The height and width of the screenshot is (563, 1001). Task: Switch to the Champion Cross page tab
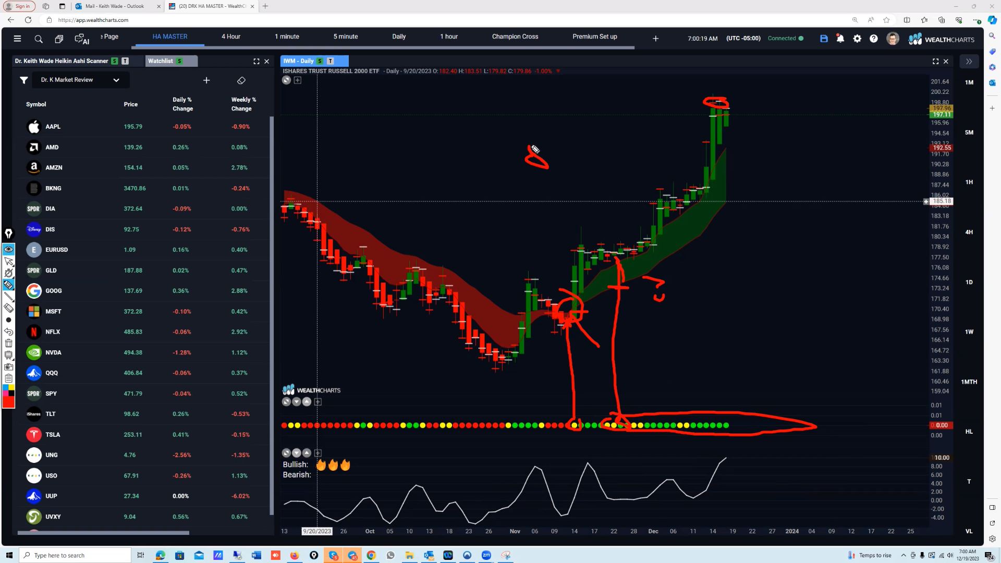pos(515,36)
